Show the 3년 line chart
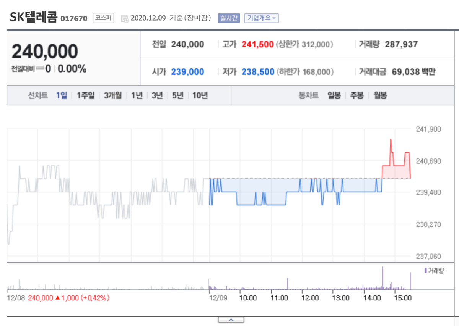This screenshot has width=459, height=326. (157, 95)
